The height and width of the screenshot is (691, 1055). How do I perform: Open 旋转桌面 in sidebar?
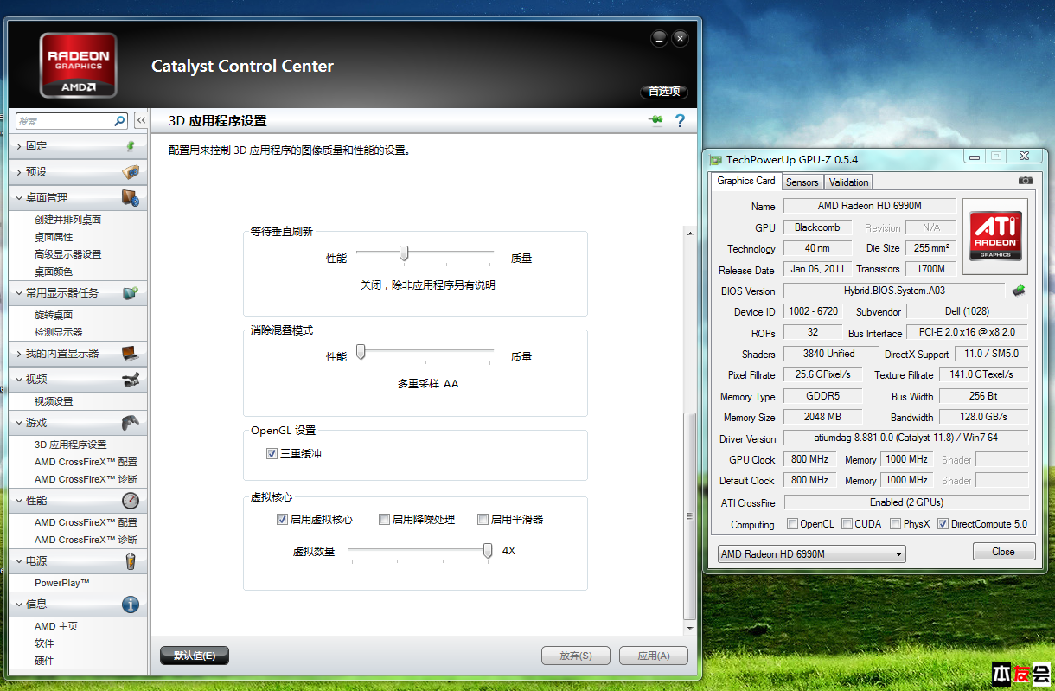pos(54,315)
